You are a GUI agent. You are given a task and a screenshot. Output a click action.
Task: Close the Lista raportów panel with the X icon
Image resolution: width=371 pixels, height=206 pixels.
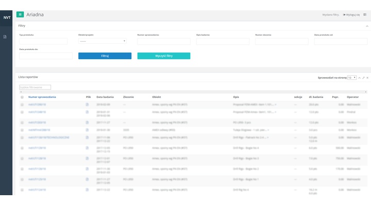pos(367,77)
